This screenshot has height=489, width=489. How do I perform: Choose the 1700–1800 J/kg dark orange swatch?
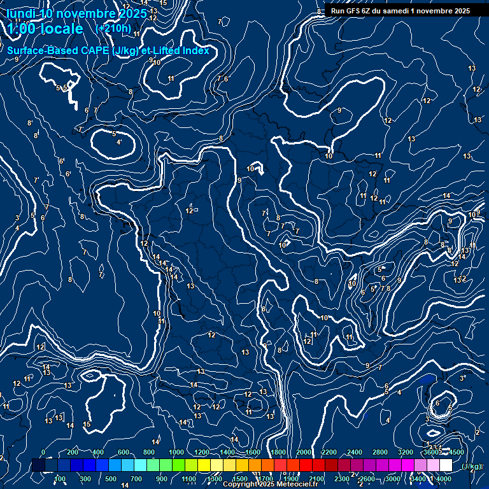click(x=267, y=465)
